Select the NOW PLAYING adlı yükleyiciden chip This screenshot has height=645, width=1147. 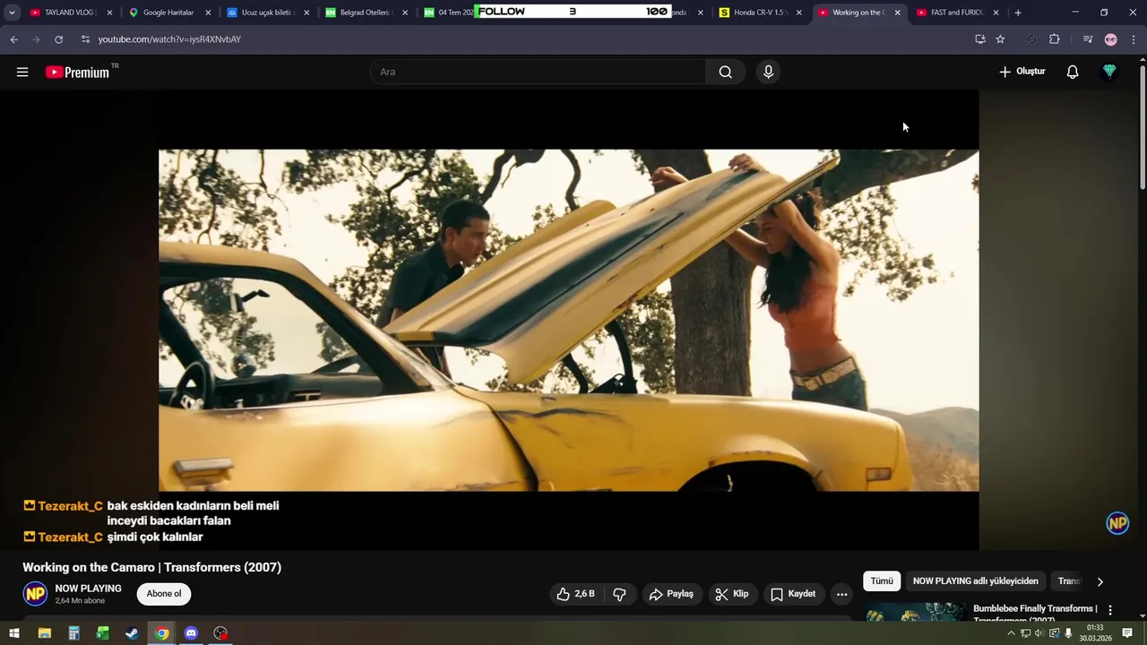[976, 581]
